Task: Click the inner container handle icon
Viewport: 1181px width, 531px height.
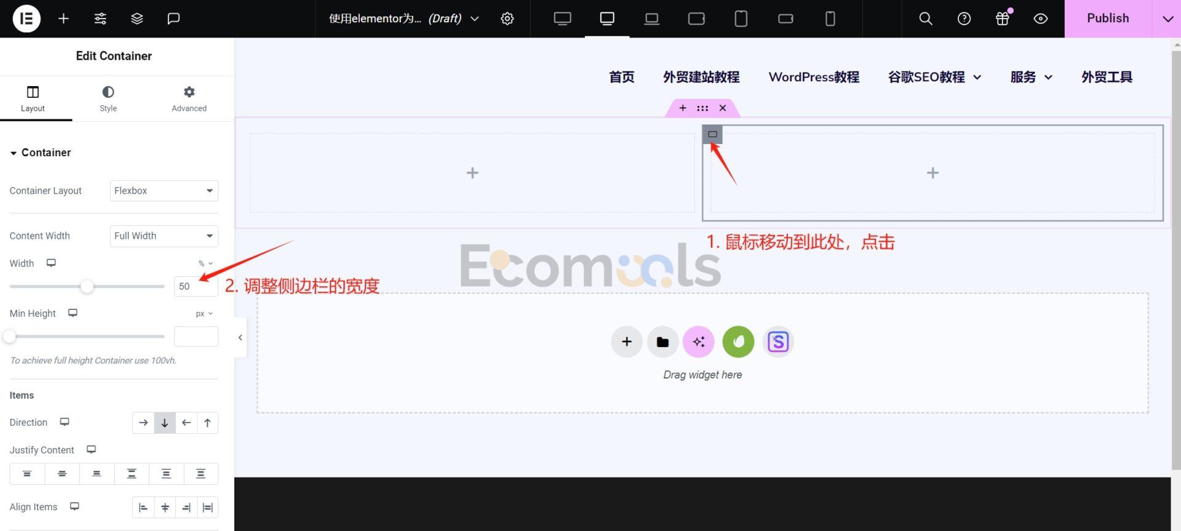Action: [x=712, y=134]
